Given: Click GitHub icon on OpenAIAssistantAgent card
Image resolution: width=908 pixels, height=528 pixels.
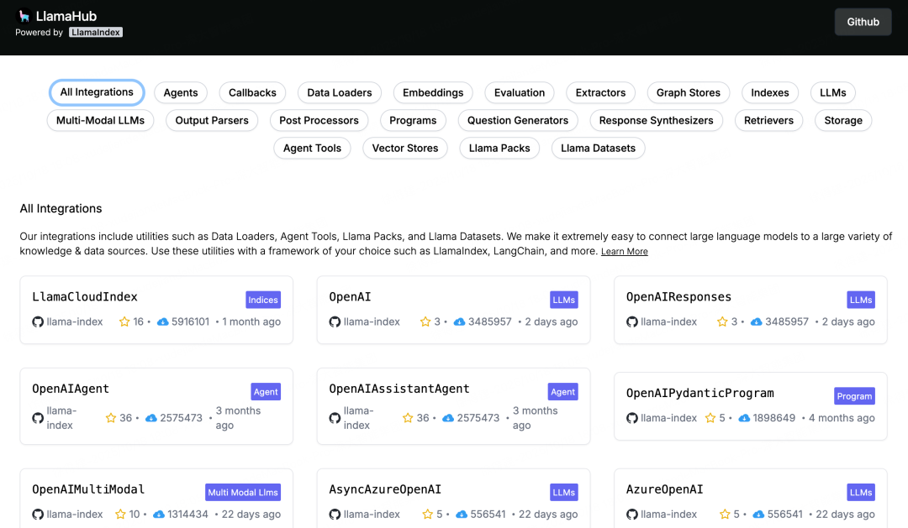Looking at the screenshot, I should [x=335, y=418].
